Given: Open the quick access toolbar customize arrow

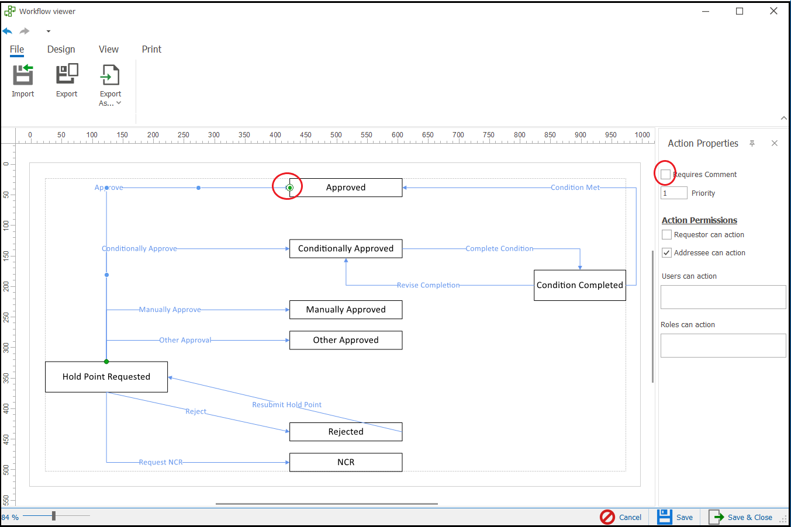Looking at the screenshot, I should (x=49, y=32).
